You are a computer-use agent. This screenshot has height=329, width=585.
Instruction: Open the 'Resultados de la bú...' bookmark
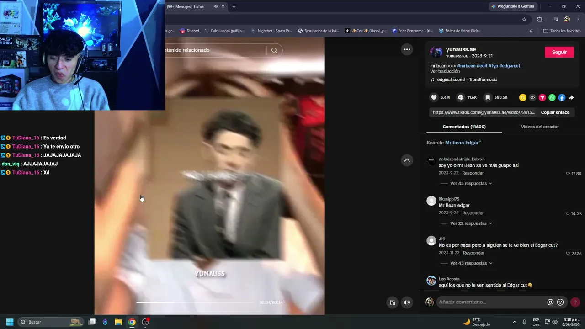coord(319,31)
